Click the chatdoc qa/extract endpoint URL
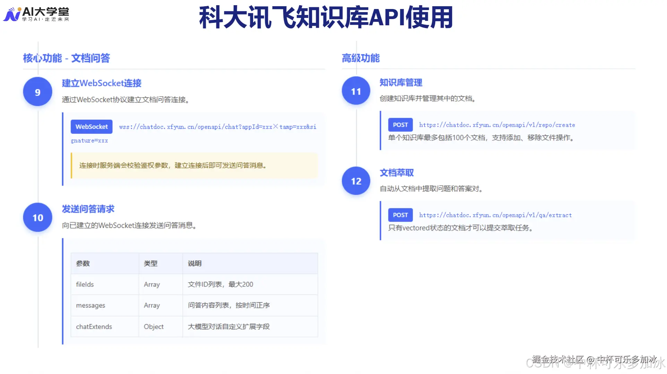The height and width of the screenshot is (374, 667). tap(495, 215)
